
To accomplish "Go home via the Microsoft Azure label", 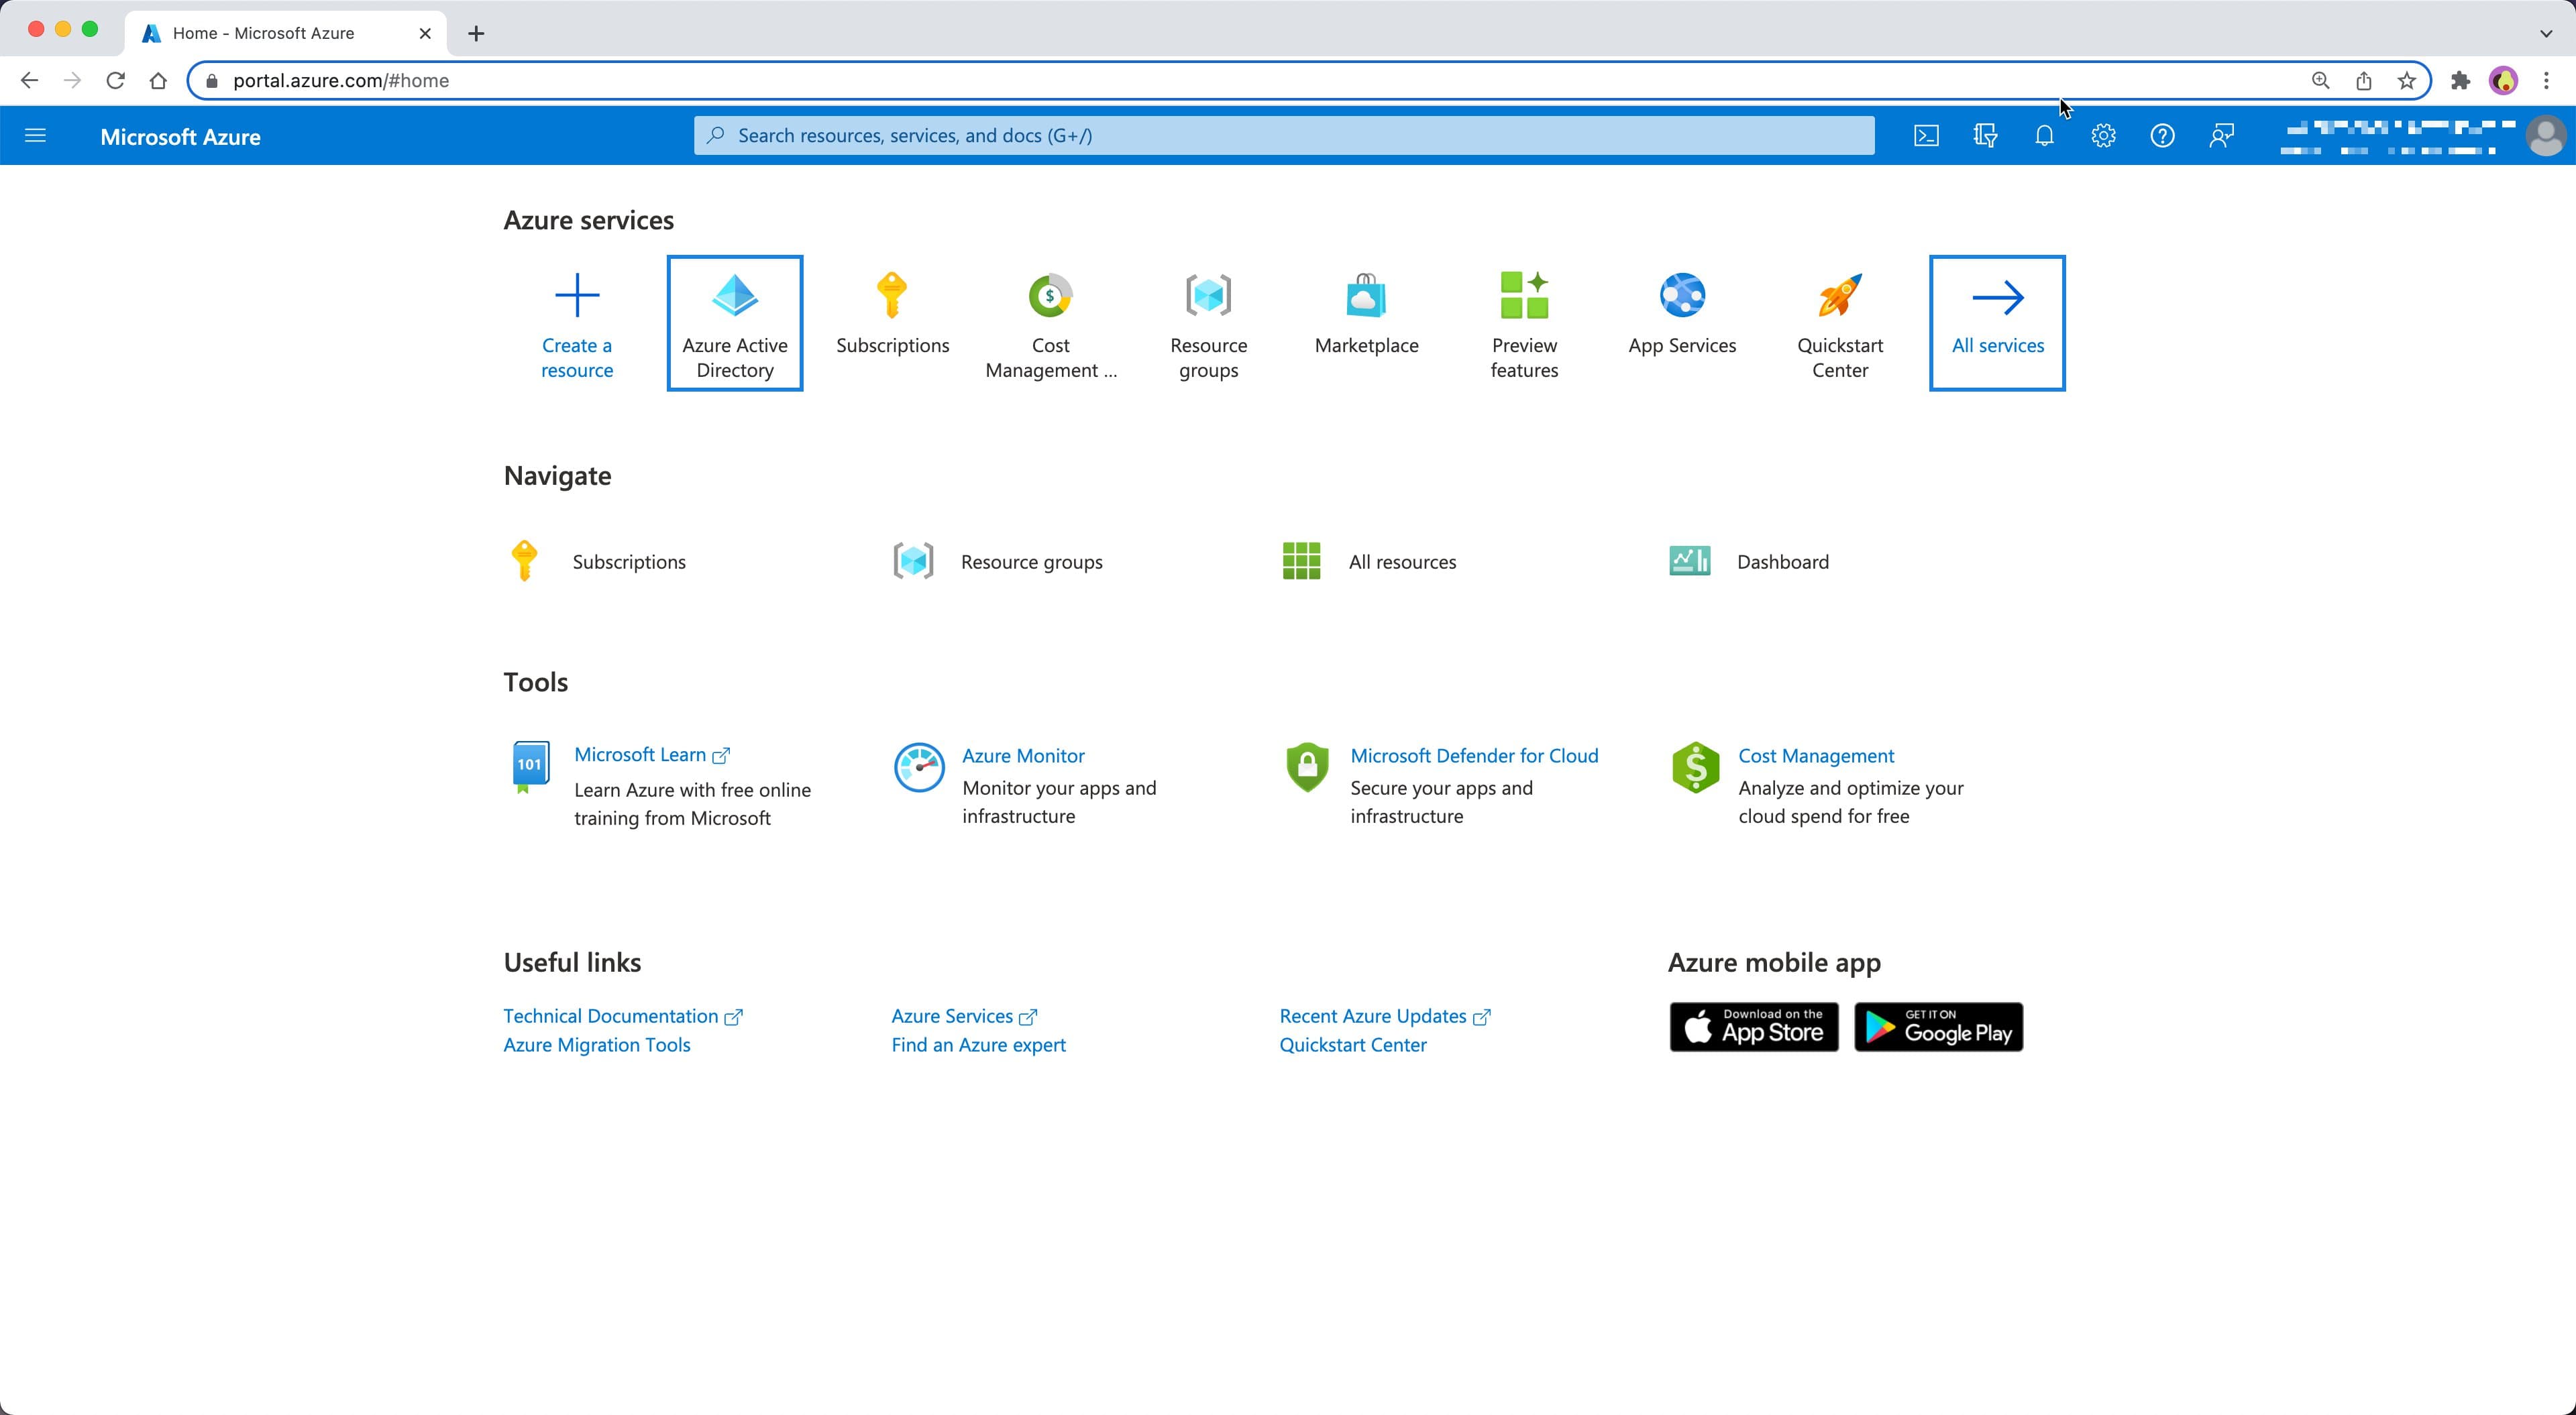I will [180, 137].
